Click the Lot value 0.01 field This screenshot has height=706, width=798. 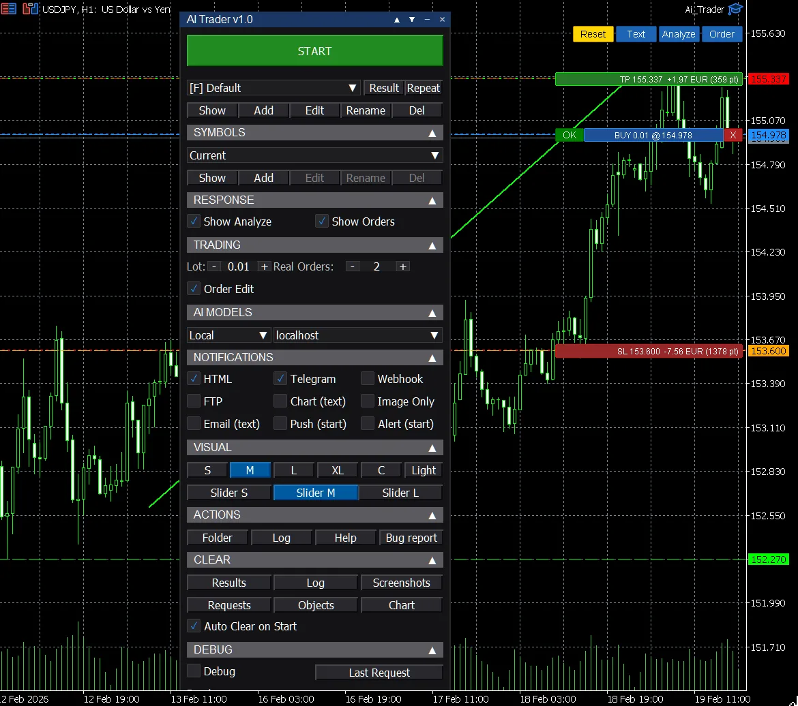click(239, 266)
